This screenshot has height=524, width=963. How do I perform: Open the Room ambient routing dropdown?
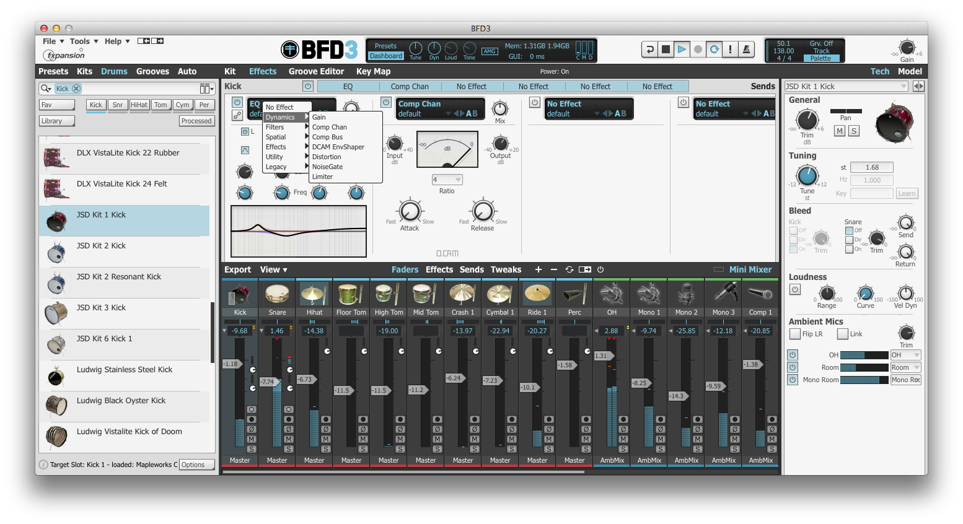pyautogui.click(x=905, y=367)
